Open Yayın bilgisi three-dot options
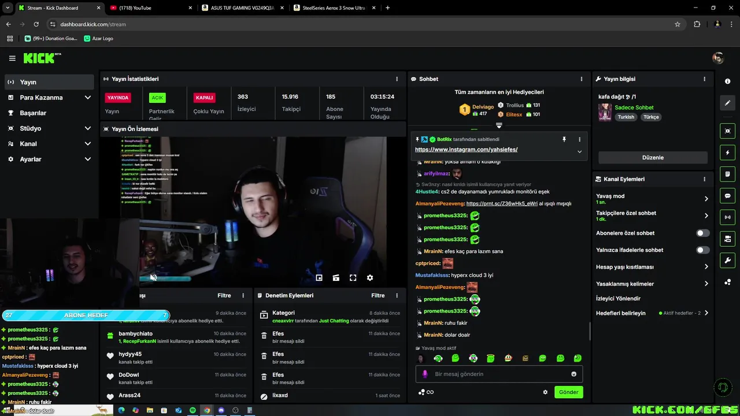The width and height of the screenshot is (740, 416). (704, 79)
